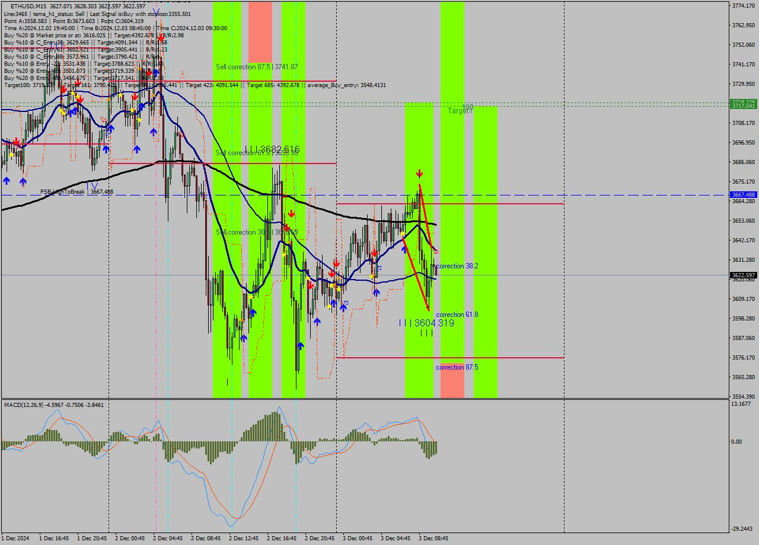Click the 3554.390 price axis label
Image resolution: width=759 pixels, height=545 pixels.
pyautogui.click(x=744, y=396)
